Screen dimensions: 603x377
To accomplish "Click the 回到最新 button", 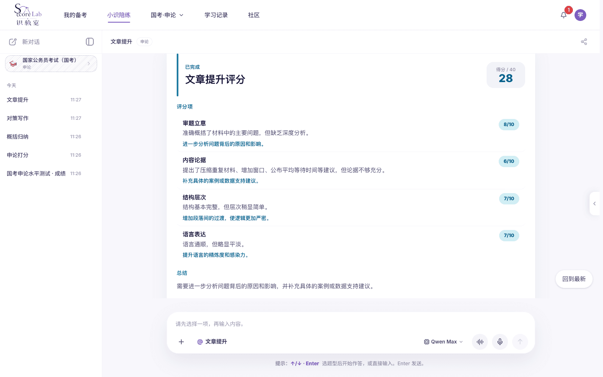I will [x=574, y=279].
